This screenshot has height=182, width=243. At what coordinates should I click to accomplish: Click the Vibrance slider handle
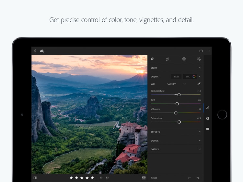point(176,113)
